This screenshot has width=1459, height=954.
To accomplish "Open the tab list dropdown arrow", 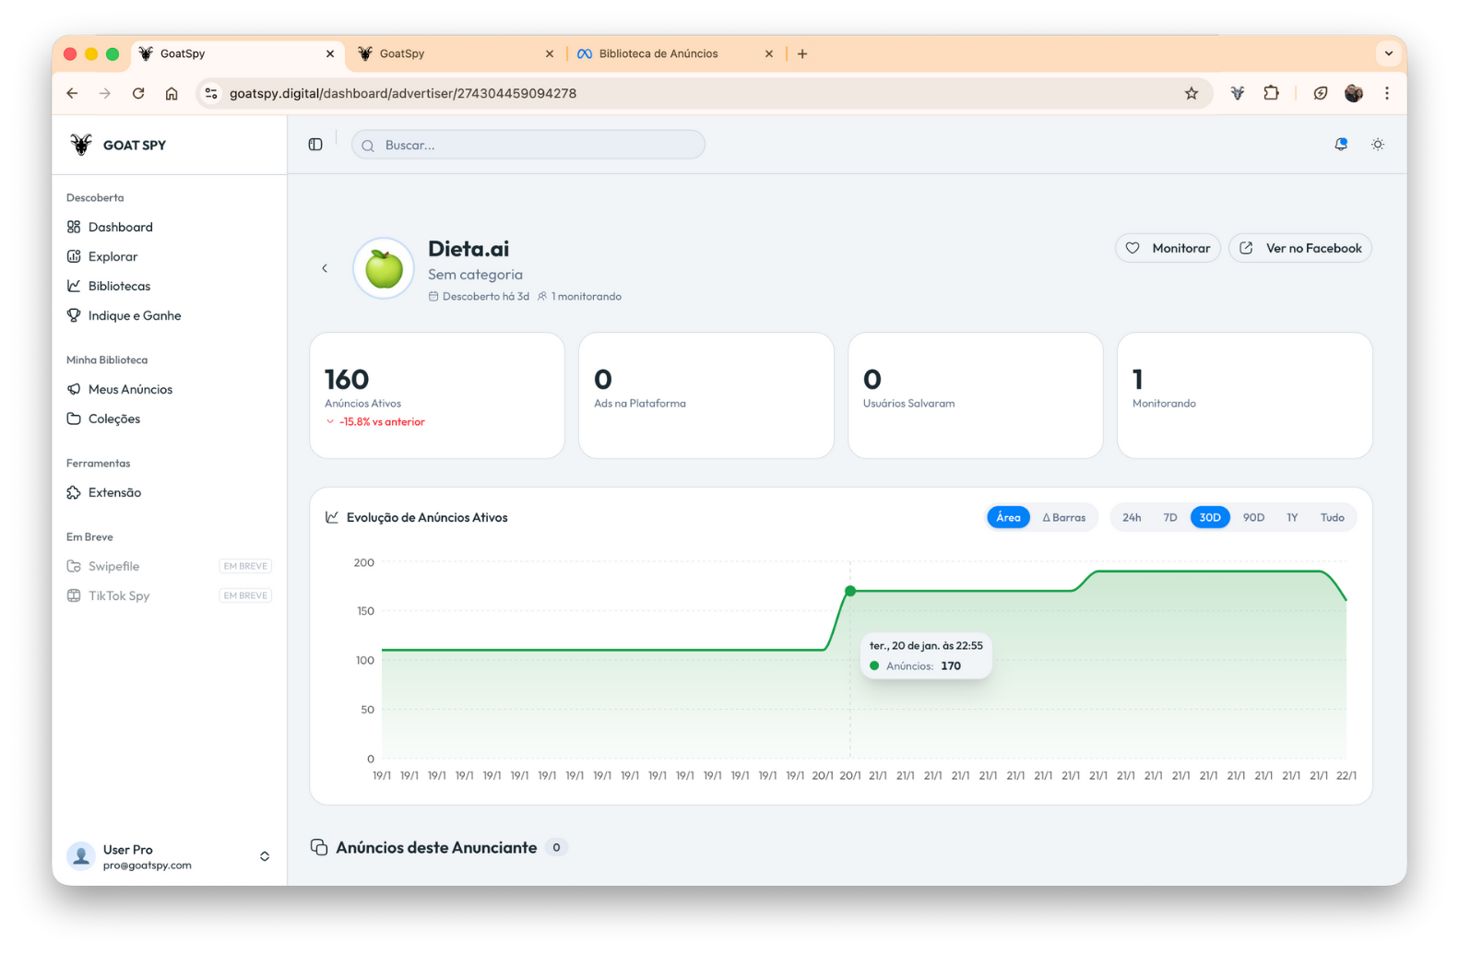I will click(1388, 53).
